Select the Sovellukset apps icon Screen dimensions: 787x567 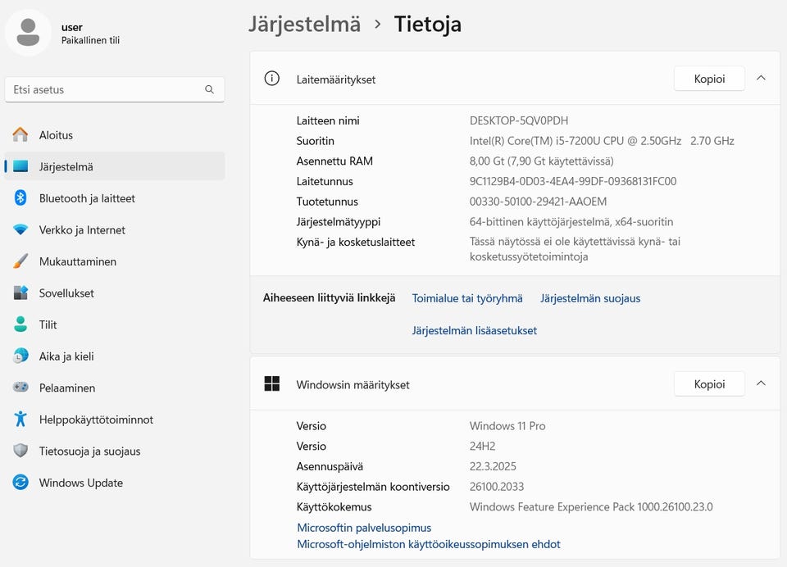coord(20,293)
